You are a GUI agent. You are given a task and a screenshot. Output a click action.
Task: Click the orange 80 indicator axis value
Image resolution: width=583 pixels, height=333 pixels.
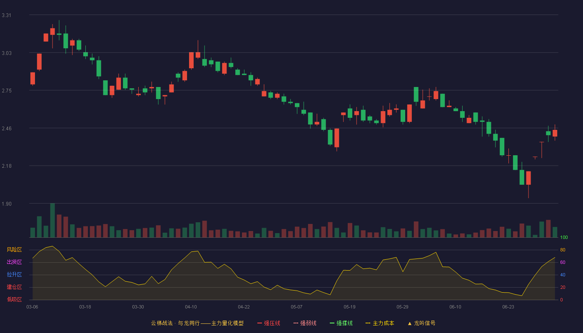(563, 250)
